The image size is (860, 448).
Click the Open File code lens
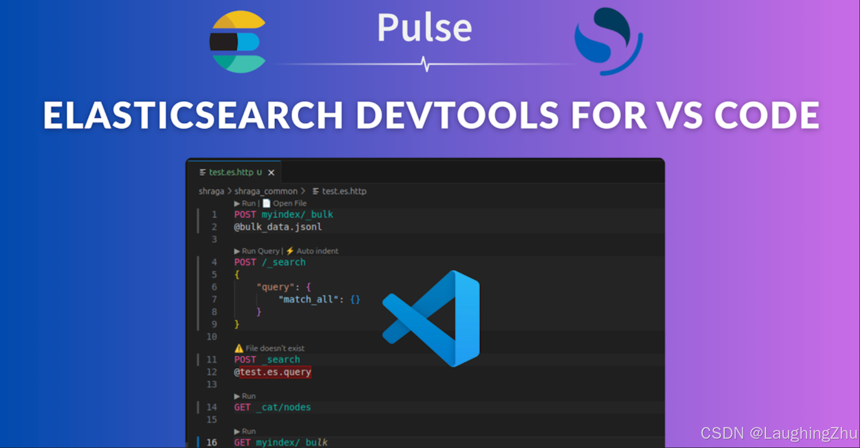pyautogui.click(x=290, y=203)
